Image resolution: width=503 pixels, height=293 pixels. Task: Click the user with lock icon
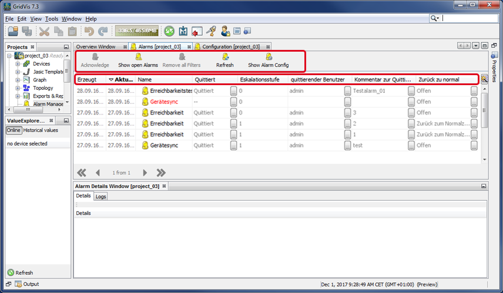pos(225,31)
